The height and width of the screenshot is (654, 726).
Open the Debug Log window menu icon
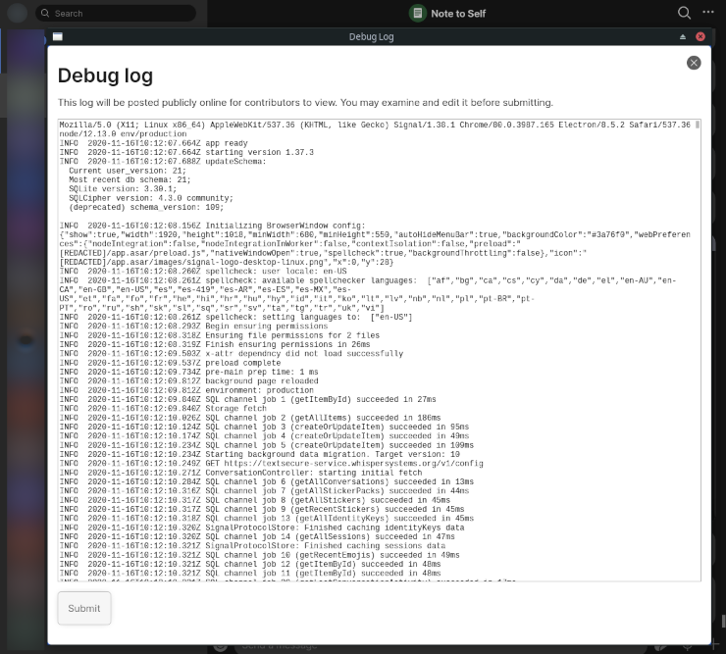tap(58, 37)
